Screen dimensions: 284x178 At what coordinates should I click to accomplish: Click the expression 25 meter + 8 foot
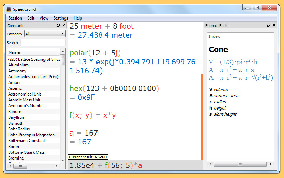coord(102,26)
